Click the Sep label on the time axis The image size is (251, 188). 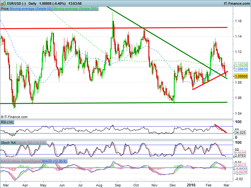[x=117, y=185]
